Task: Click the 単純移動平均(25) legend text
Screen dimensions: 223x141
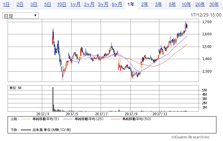Action: tap(89, 119)
